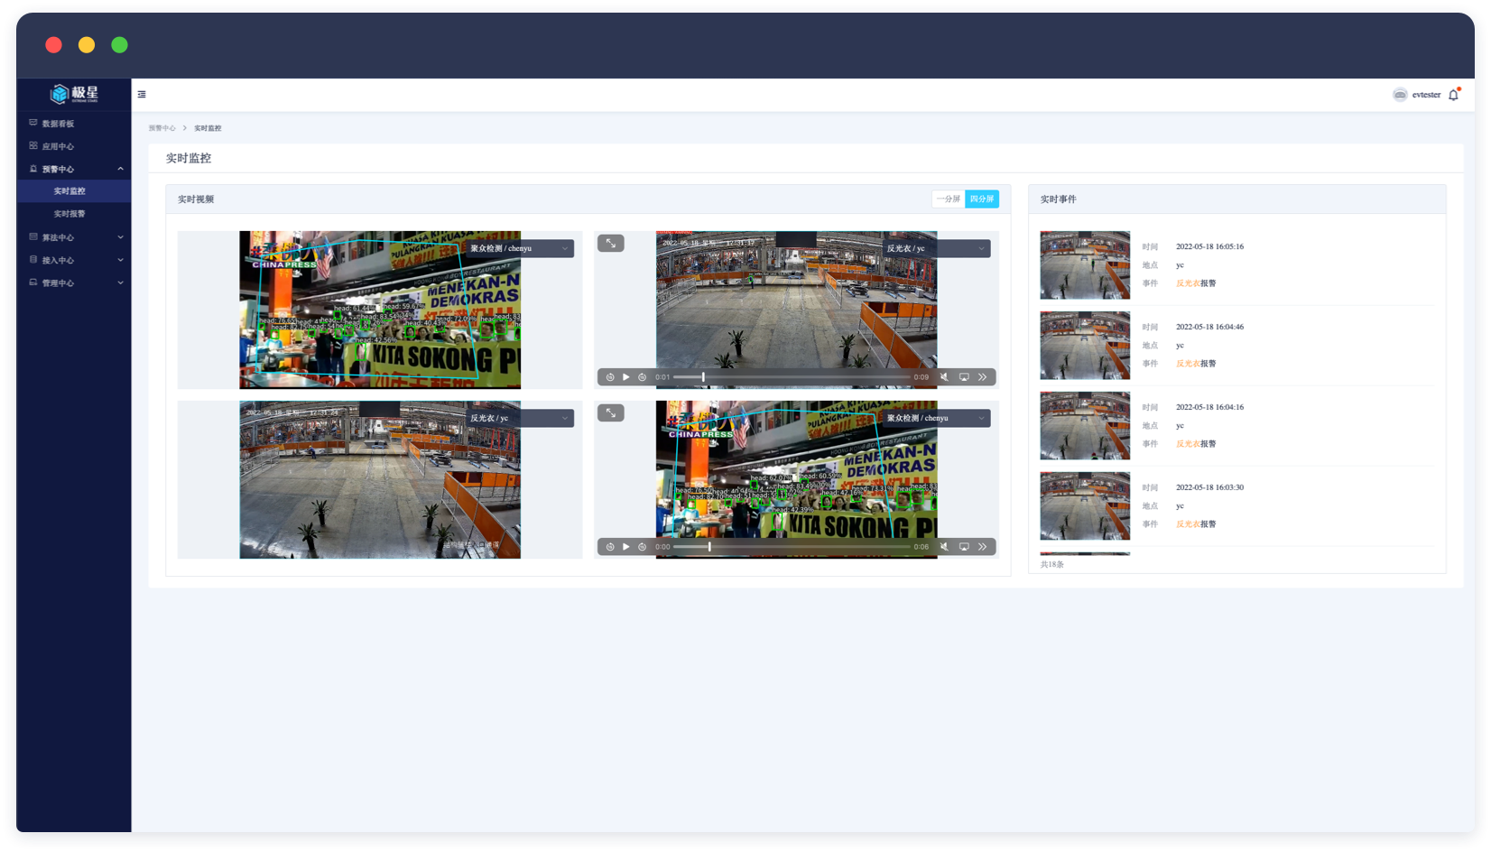Click the evtester user avatar

1400,95
